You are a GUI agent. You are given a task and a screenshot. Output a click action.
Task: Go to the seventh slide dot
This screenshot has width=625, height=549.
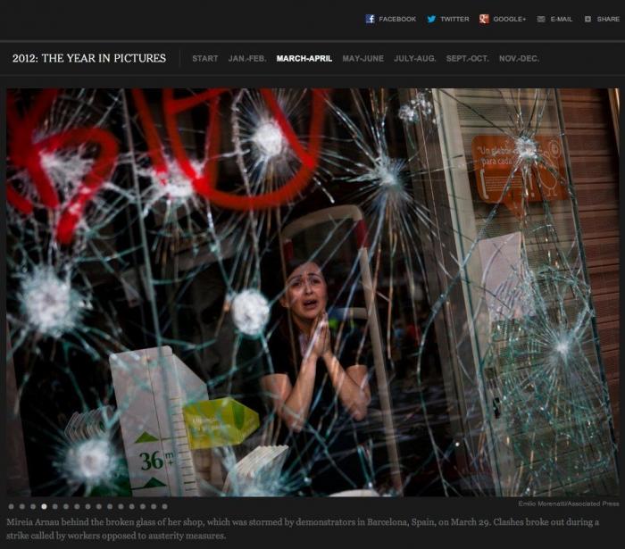click(x=77, y=506)
